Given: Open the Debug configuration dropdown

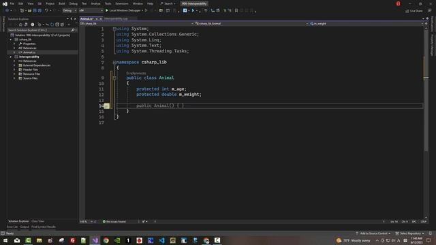Looking at the screenshot, I should [x=69, y=11].
